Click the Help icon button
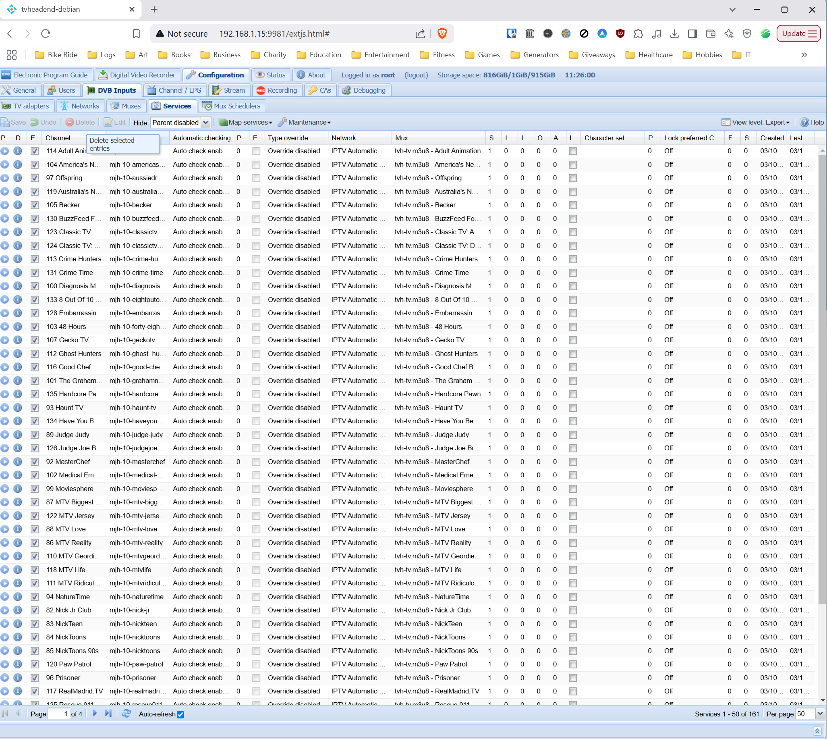 [x=812, y=122]
